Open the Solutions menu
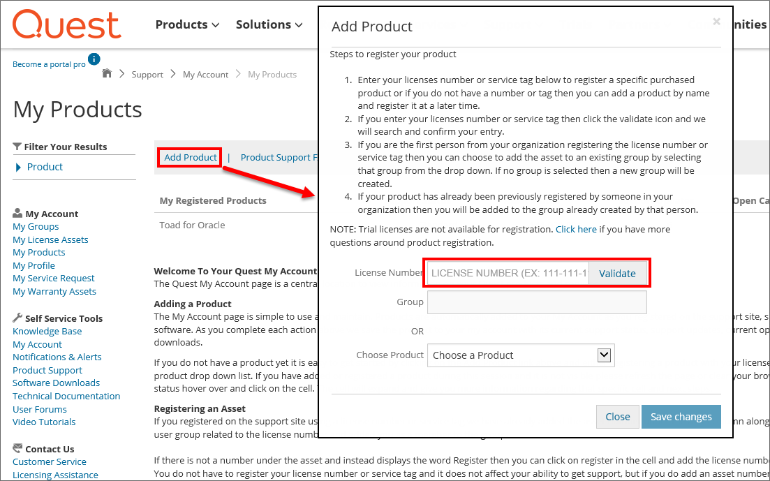Image resolution: width=770 pixels, height=481 pixels. pyautogui.click(x=269, y=24)
